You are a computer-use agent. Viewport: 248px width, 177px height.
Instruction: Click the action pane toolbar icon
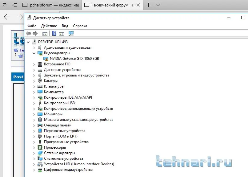[62, 34]
